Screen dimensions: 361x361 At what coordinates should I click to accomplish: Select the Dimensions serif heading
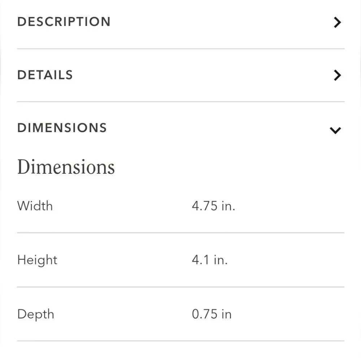[66, 167]
